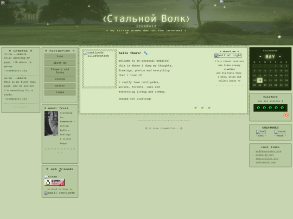The image size is (293, 219).
Task: Select day 31 in the May calendar
Action: [286, 85]
